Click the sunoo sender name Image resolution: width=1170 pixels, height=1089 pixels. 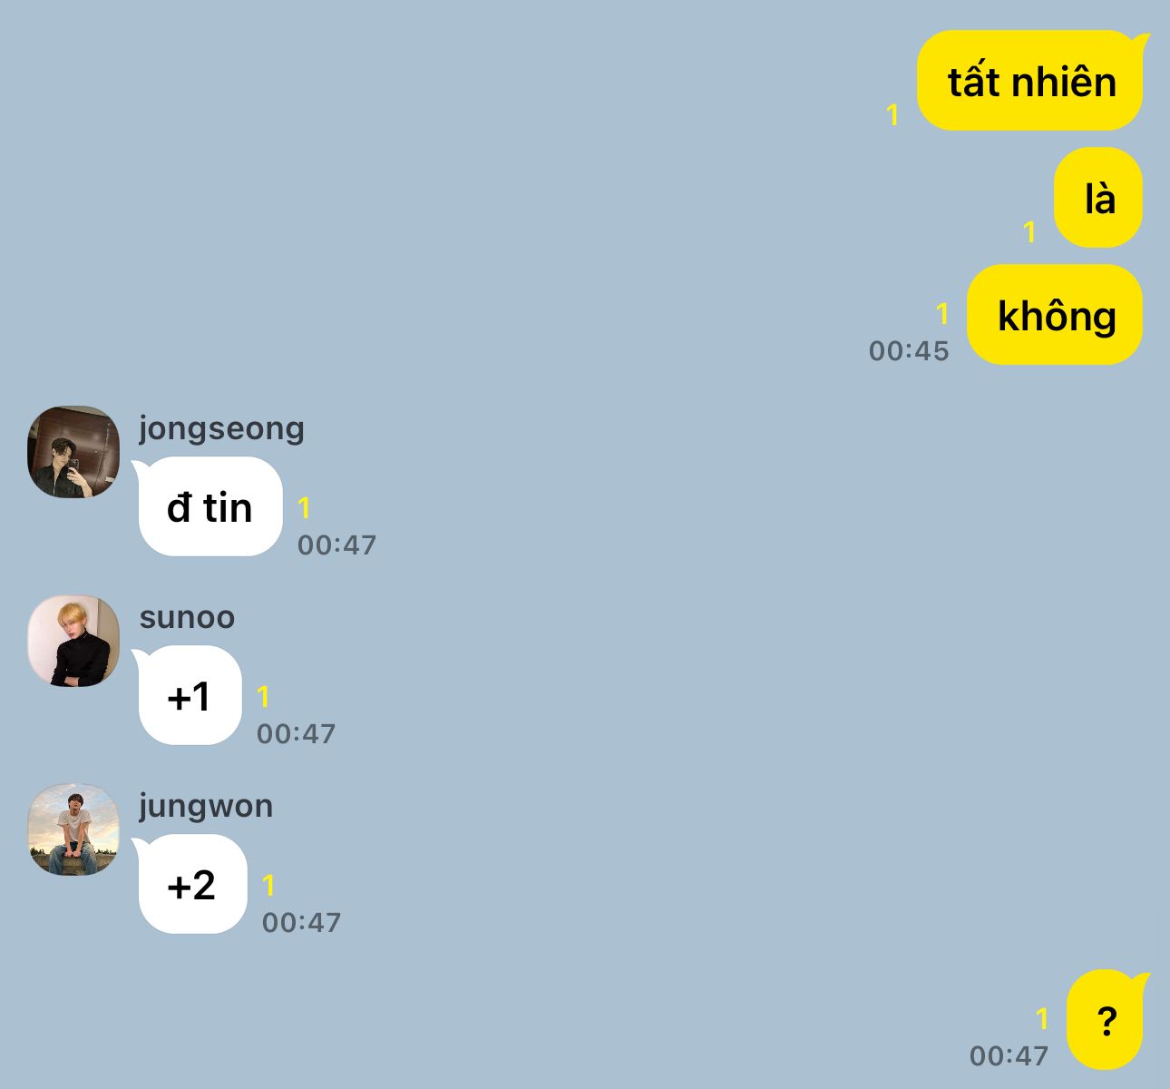[187, 618]
